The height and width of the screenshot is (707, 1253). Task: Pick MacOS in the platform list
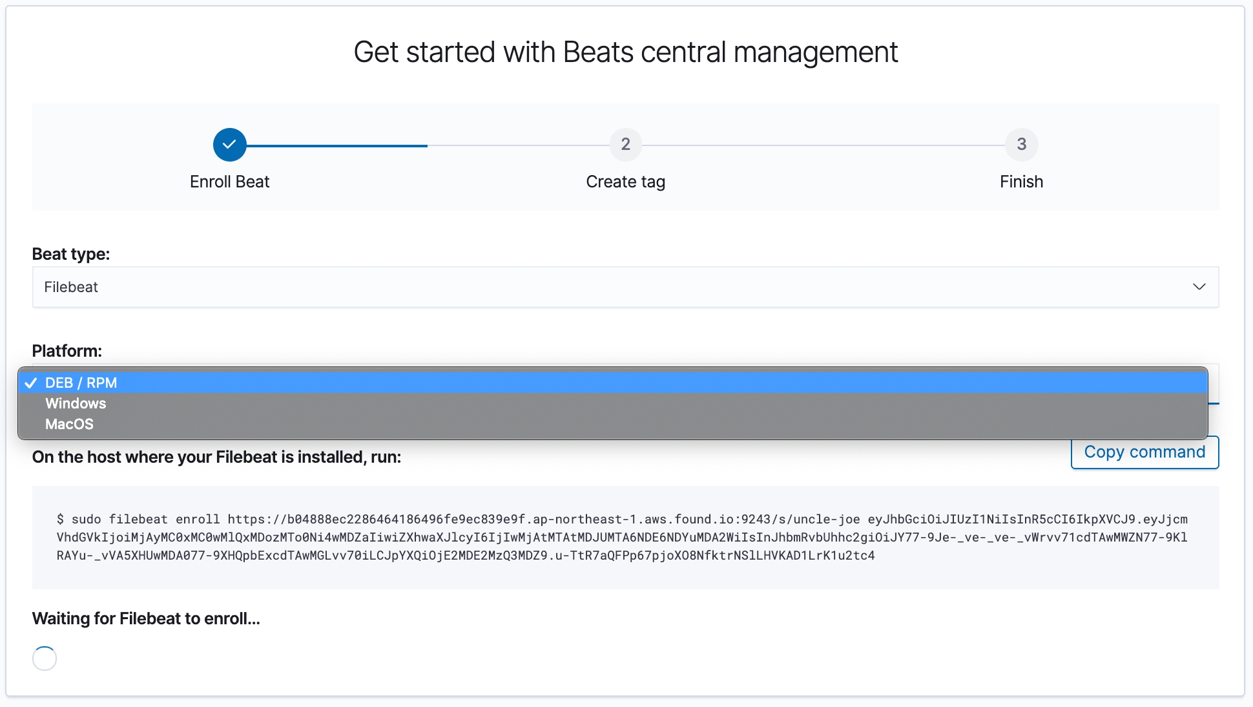(x=70, y=424)
